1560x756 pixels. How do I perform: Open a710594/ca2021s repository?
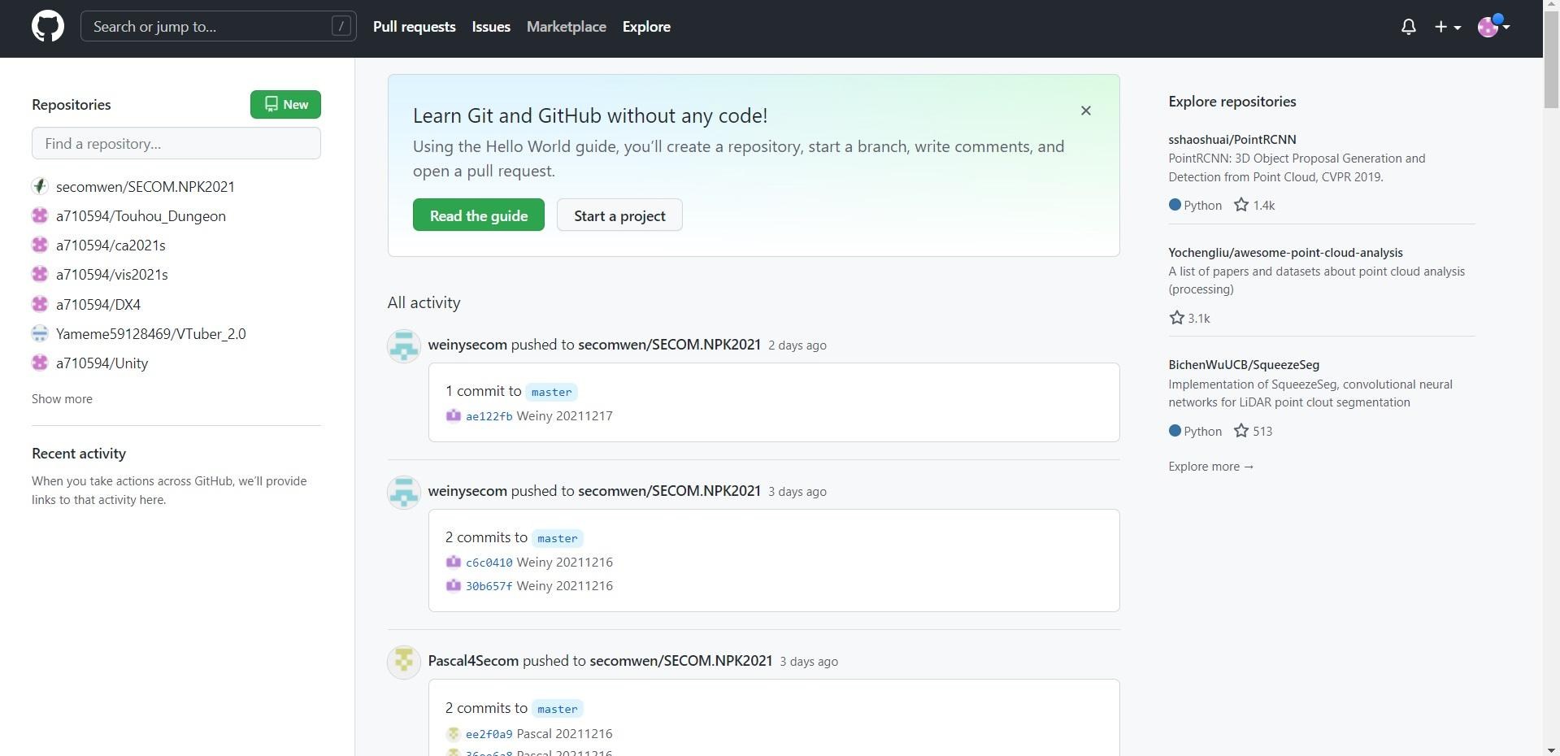tap(111, 245)
